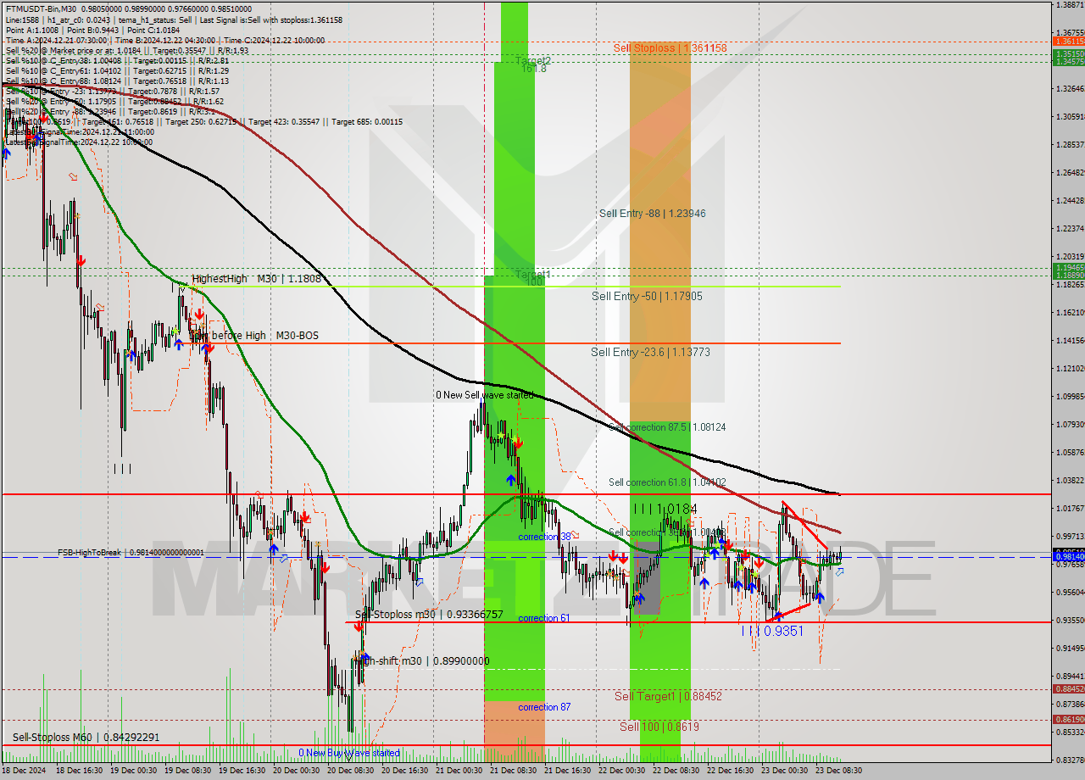Screen dimensions: 1085x780
Task: Select 'Sell Target1 | 0.88452' label
Action: [668, 696]
